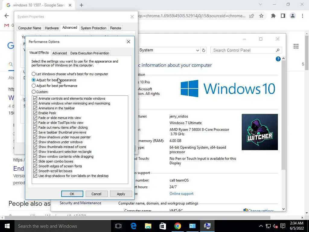The image size is (309, 232).
Task: Uncheck Smooth edges of screen fonts
Action: point(35,166)
